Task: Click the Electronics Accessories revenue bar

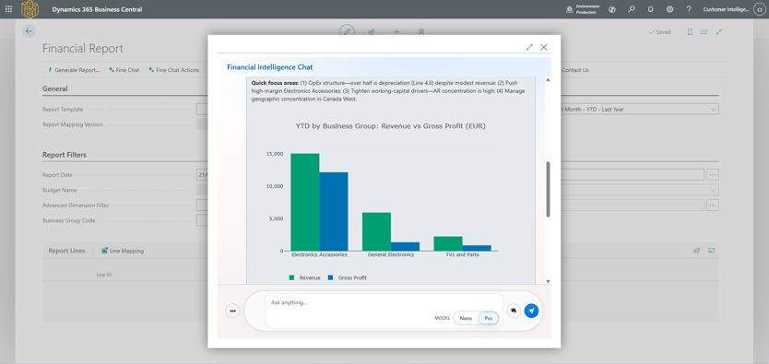Action: (x=305, y=203)
